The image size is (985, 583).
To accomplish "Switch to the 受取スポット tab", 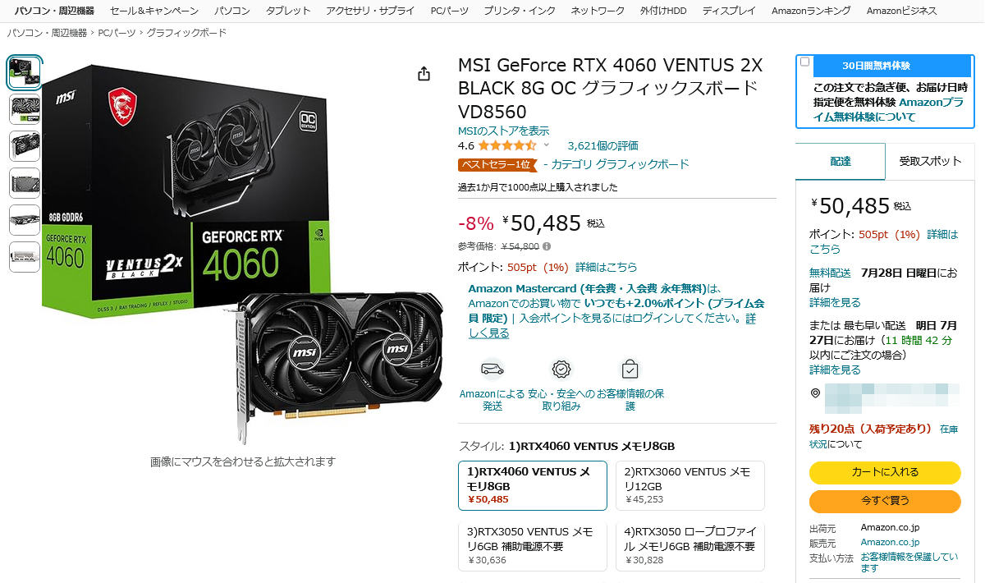I will [x=930, y=161].
